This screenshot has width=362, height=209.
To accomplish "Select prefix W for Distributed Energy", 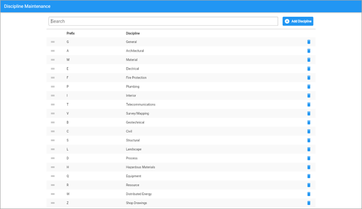I will [x=68, y=194].
